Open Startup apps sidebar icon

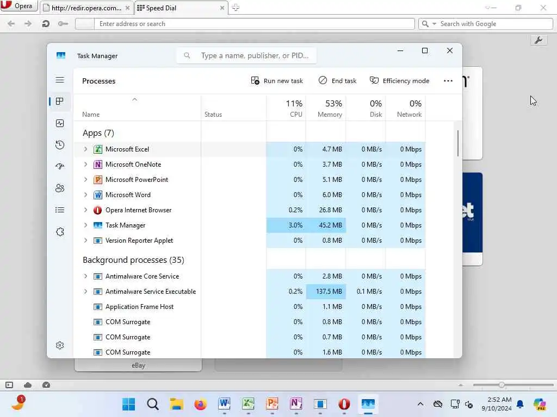pos(60,166)
